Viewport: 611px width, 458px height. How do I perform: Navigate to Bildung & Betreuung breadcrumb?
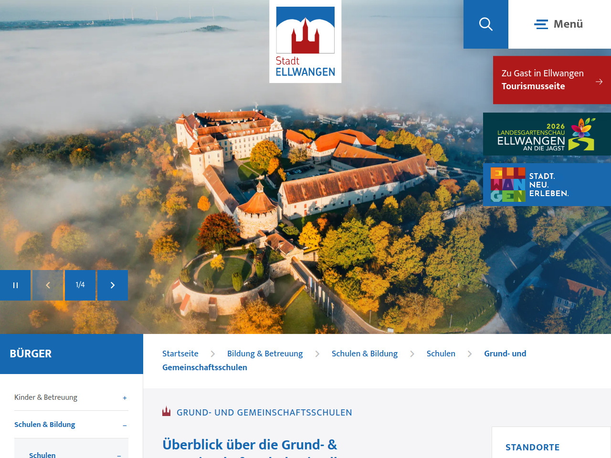[265, 354]
